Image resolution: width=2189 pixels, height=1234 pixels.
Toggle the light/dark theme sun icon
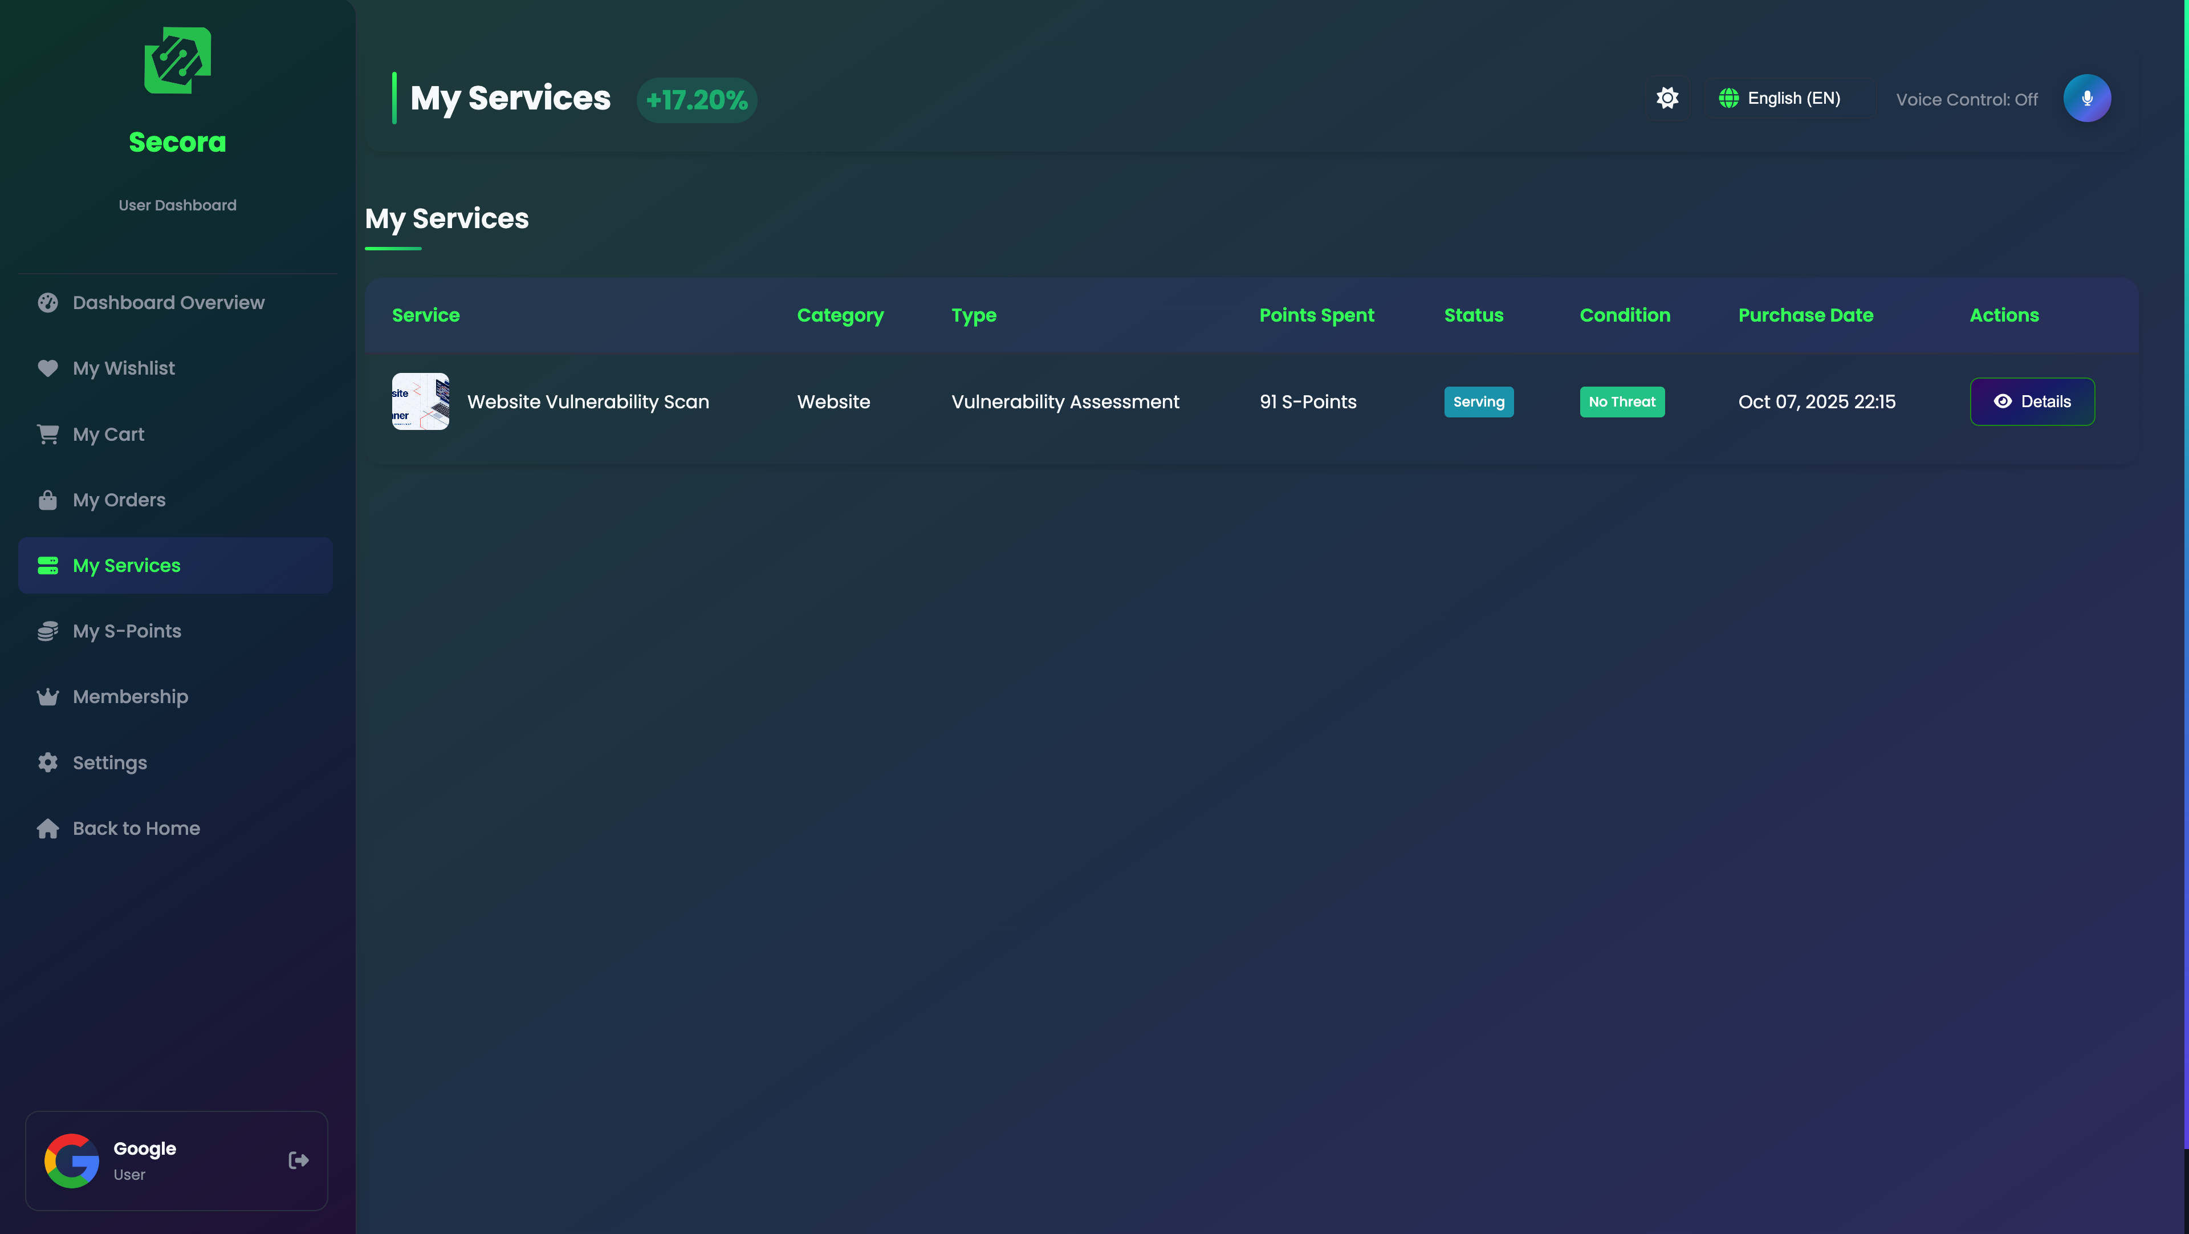coord(1667,99)
